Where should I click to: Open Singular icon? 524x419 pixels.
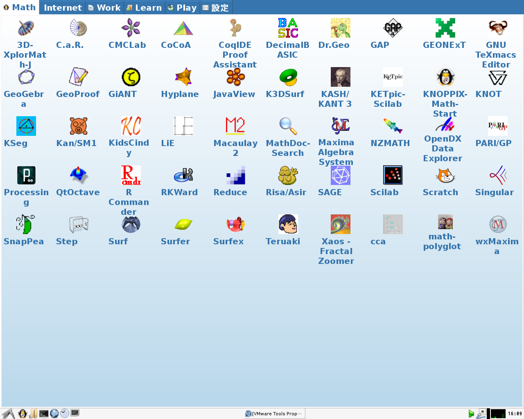498,175
